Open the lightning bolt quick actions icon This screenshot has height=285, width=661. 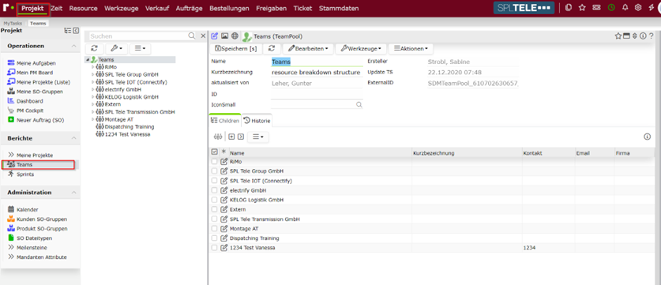click(652, 7)
